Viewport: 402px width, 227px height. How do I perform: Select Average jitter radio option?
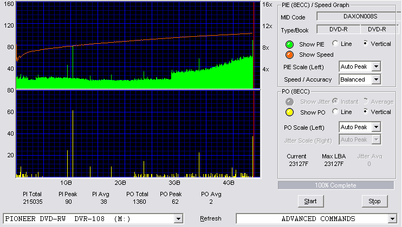pos(366,101)
